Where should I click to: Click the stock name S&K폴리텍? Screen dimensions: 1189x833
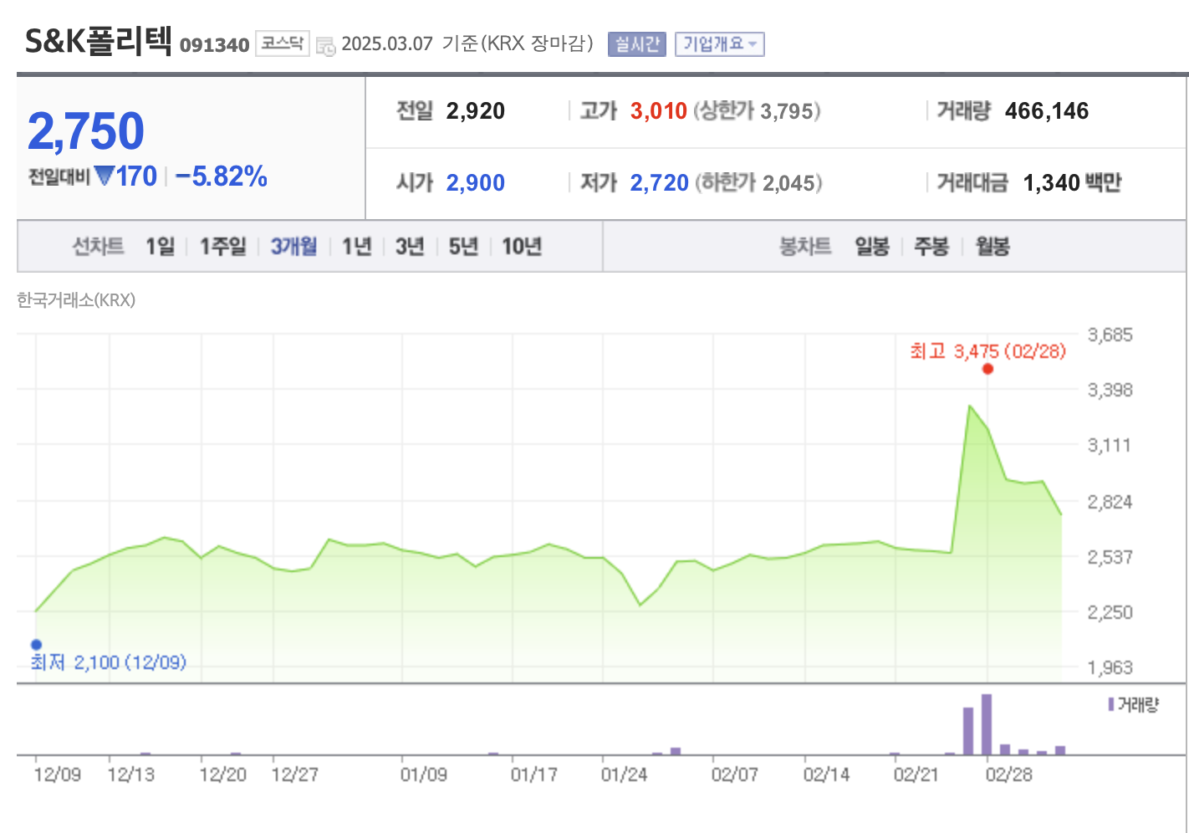(x=99, y=40)
